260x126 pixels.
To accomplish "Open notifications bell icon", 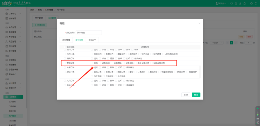I will coord(244,3).
